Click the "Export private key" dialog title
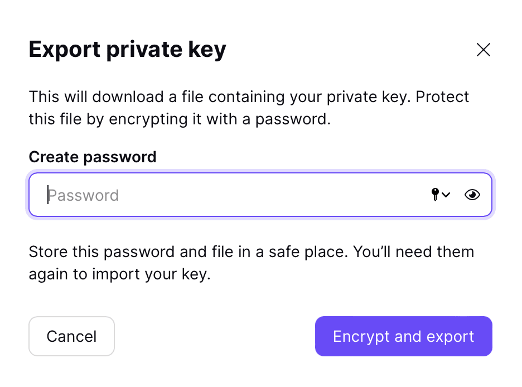Image resolution: width=522 pixels, height=387 pixels. click(x=127, y=50)
